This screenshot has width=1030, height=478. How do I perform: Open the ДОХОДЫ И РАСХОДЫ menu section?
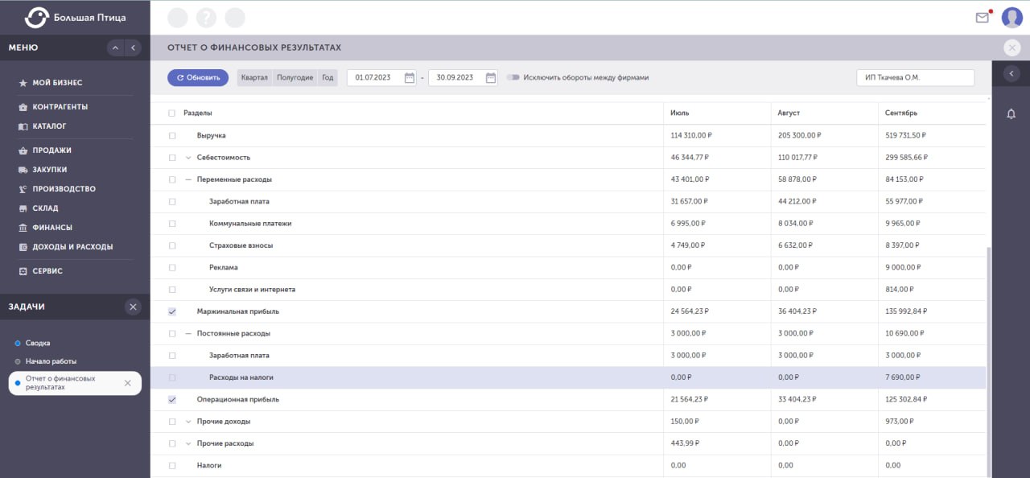pyautogui.click(x=72, y=247)
